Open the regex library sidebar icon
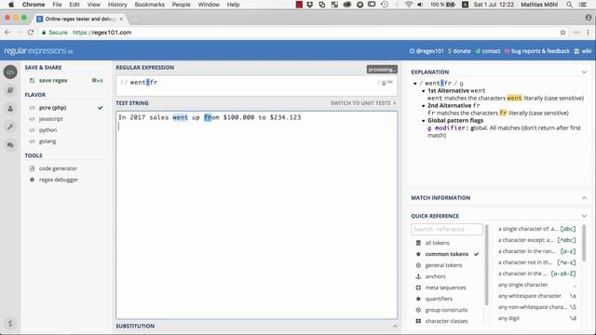 click(x=10, y=90)
